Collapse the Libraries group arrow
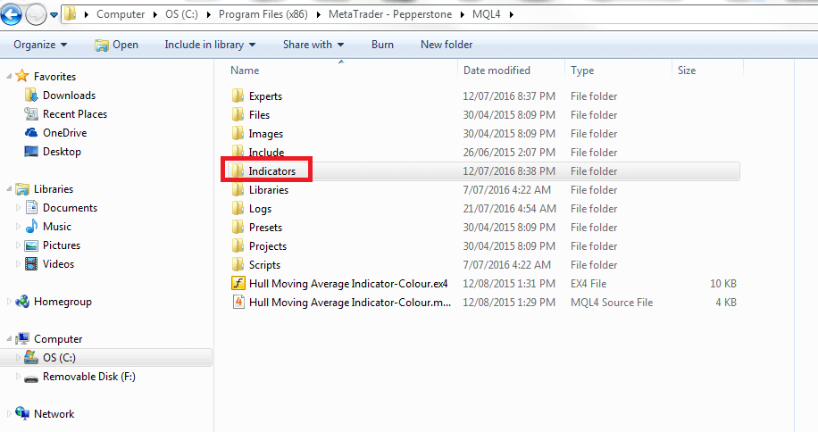The width and height of the screenshot is (818, 432). (x=9, y=189)
